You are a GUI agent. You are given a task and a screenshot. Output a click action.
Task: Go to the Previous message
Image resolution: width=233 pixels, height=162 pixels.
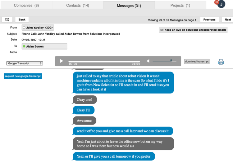(209, 20)
